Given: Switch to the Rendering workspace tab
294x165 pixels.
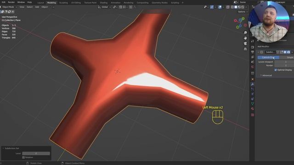Looking at the screenshot, I should pyautogui.click(x=129, y=3).
